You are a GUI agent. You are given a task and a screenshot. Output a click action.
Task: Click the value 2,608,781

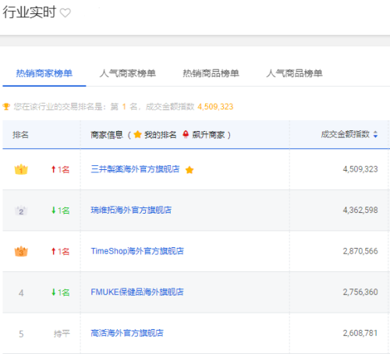(360, 333)
